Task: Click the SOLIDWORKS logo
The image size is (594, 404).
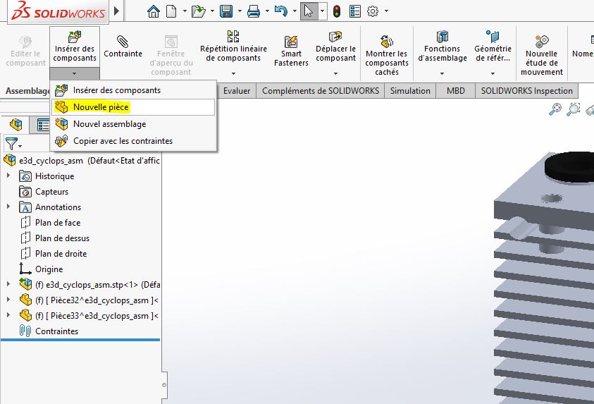Action: click(58, 11)
